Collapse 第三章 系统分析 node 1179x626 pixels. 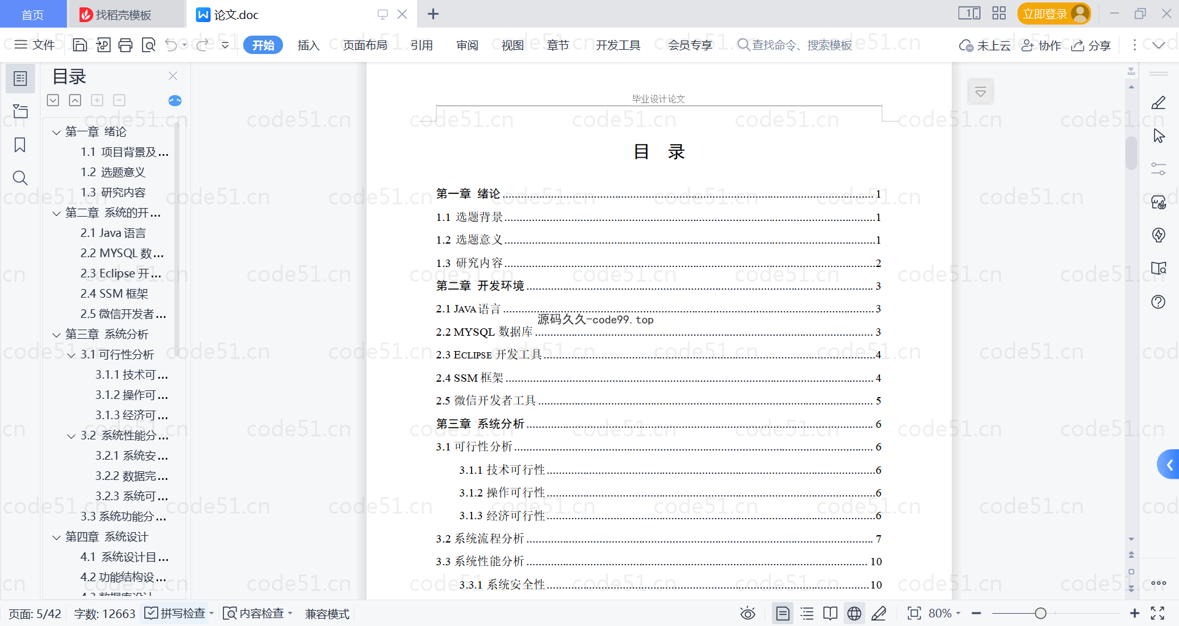(x=56, y=334)
